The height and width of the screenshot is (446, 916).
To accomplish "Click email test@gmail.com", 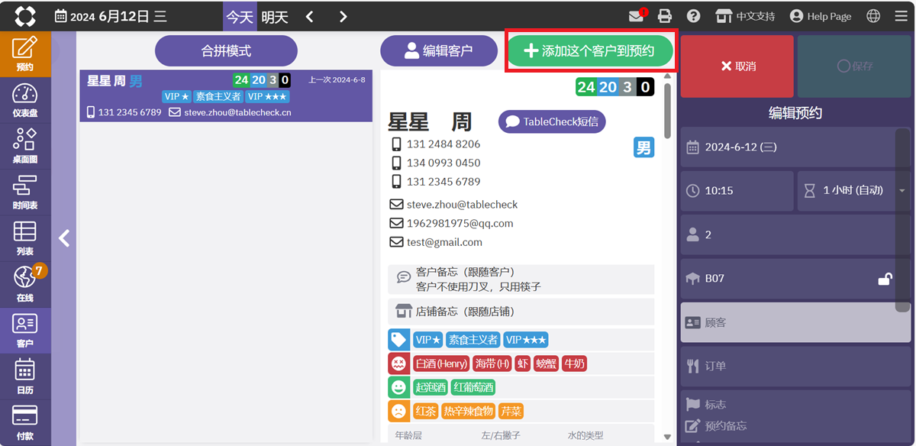I will (444, 242).
